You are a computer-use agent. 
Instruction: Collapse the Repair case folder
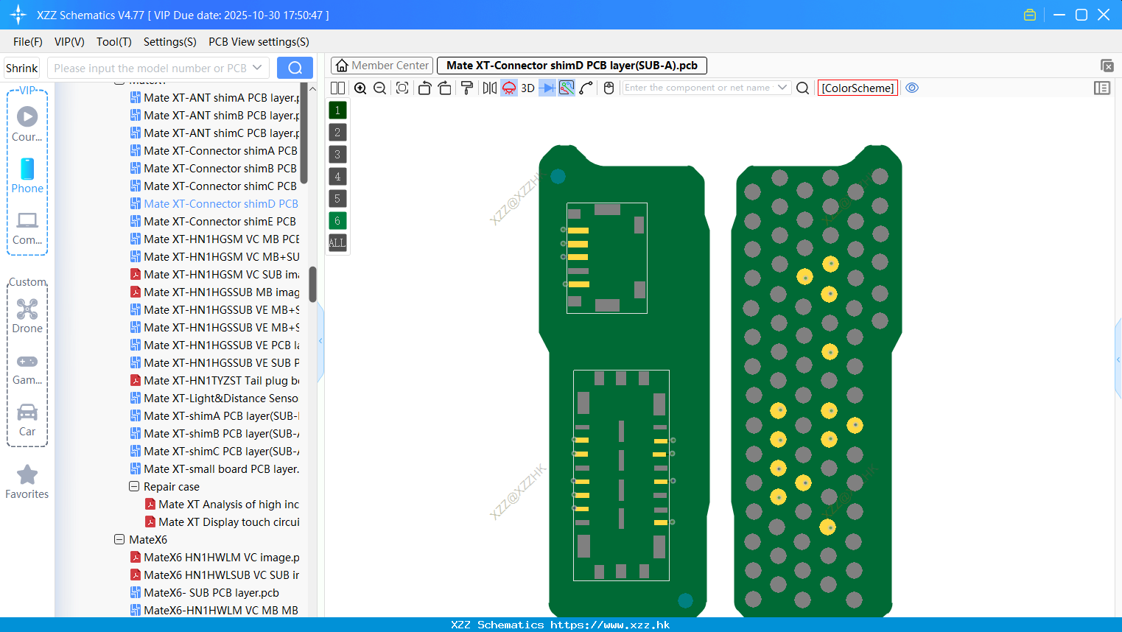tap(134, 487)
